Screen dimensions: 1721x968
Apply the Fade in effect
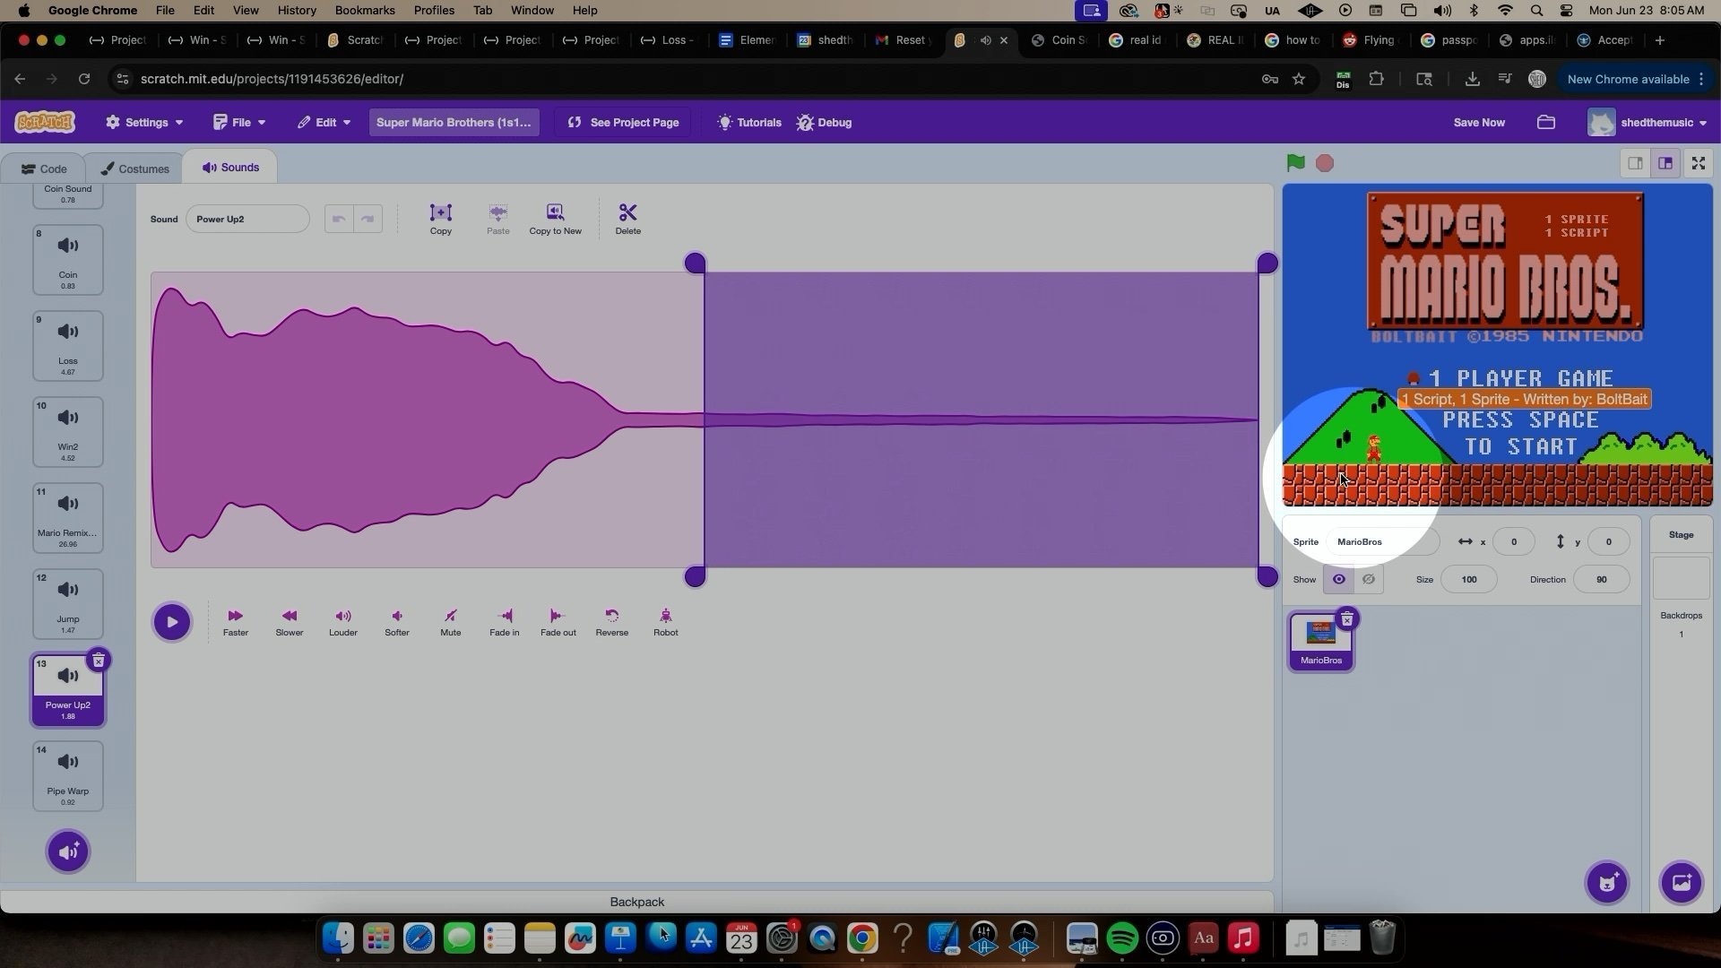[x=505, y=622]
